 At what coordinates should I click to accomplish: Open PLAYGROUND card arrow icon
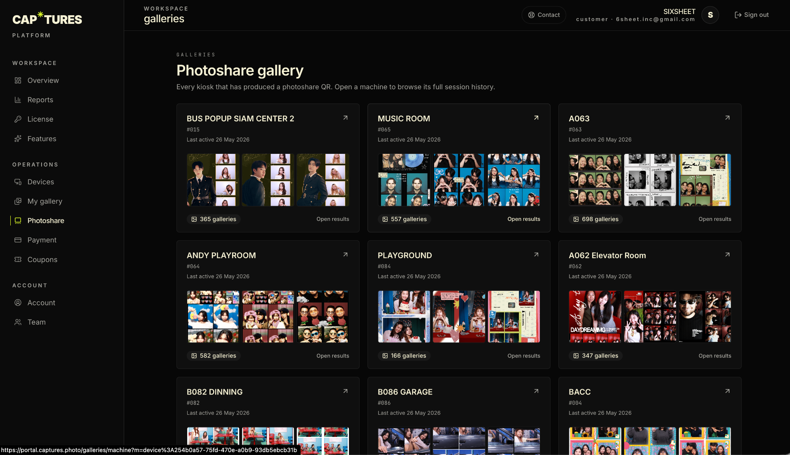536,255
